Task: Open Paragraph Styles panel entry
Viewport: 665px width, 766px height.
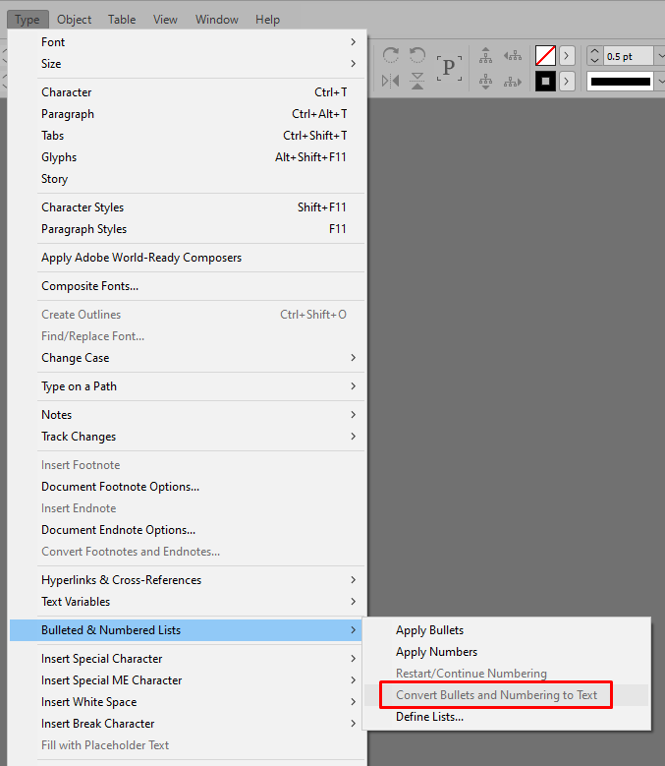Action: click(188, 229)
